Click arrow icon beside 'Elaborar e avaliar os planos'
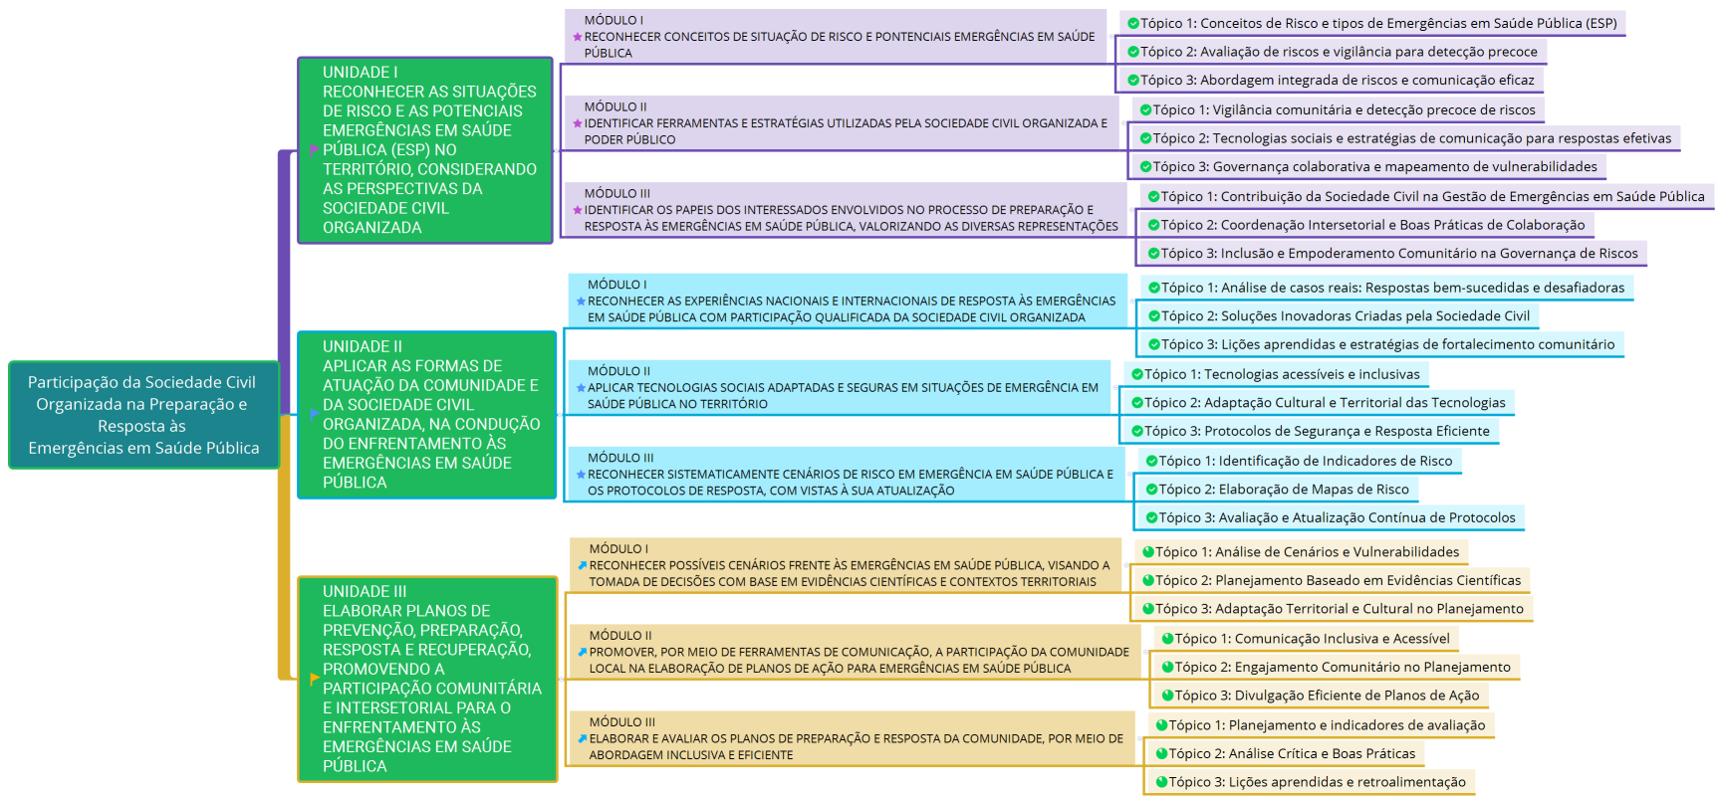The height and width of the screenshot is (803, 1724). pos(582,738)
